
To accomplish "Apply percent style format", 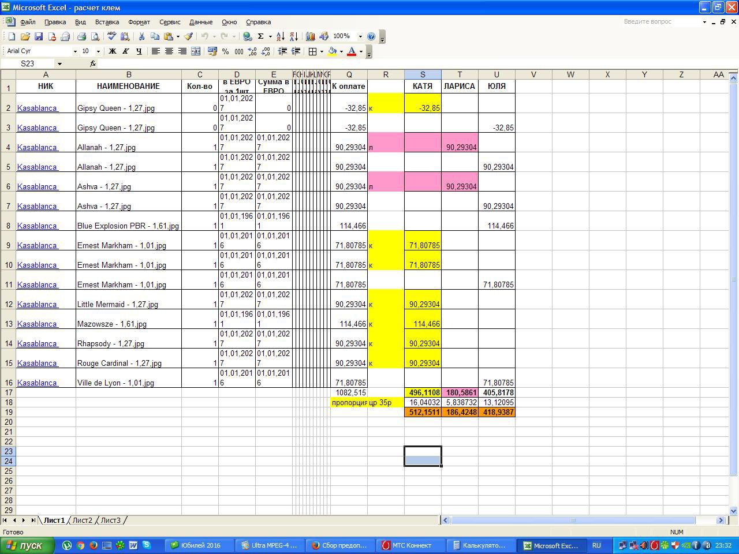I will tap(225, 51).
